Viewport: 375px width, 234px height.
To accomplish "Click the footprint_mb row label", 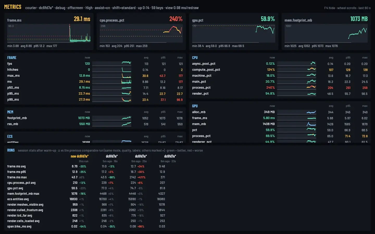I will point(17,118).
